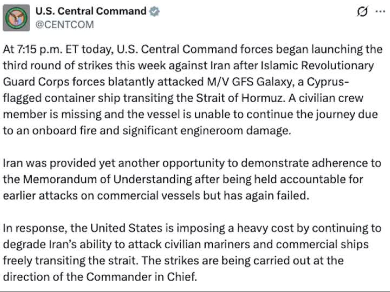Select the paragraph starting "At 7:15 p.m."
Image resolution: width=390 pixels, height=292 pixels.
pos(193,90)
